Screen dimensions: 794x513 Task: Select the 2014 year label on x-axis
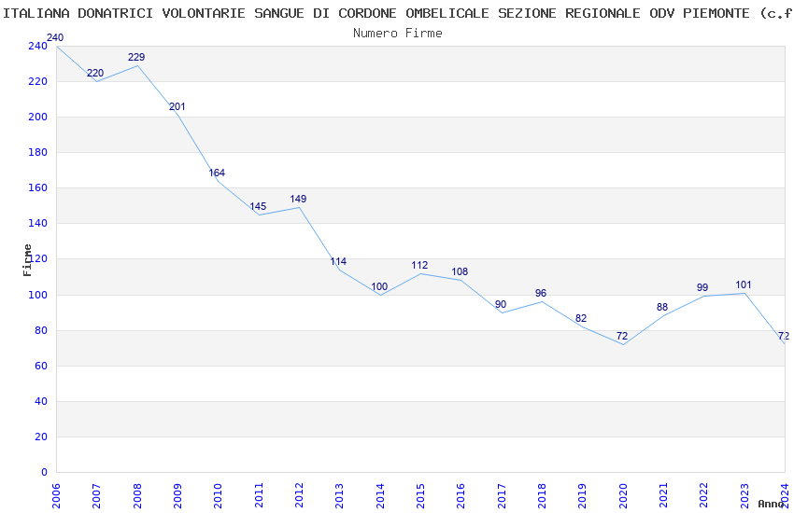tap(380, 496)
